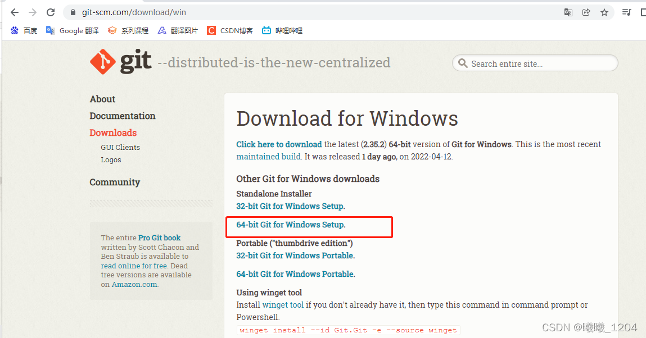Open Google 翻译 bookmark
Viewport: 646px width, 338px height.
pos(73,30)
